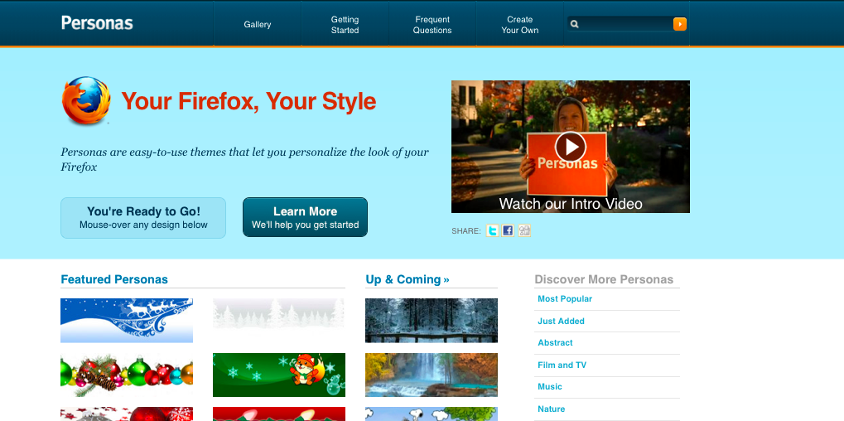Screen dimensions: 844x421
Task: Click the Firefox logo icon
Action: pos(86,100)
